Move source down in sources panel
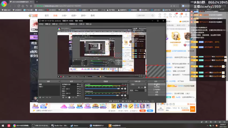Viewport: 228px width, 128px height. (x=76, y=98)
